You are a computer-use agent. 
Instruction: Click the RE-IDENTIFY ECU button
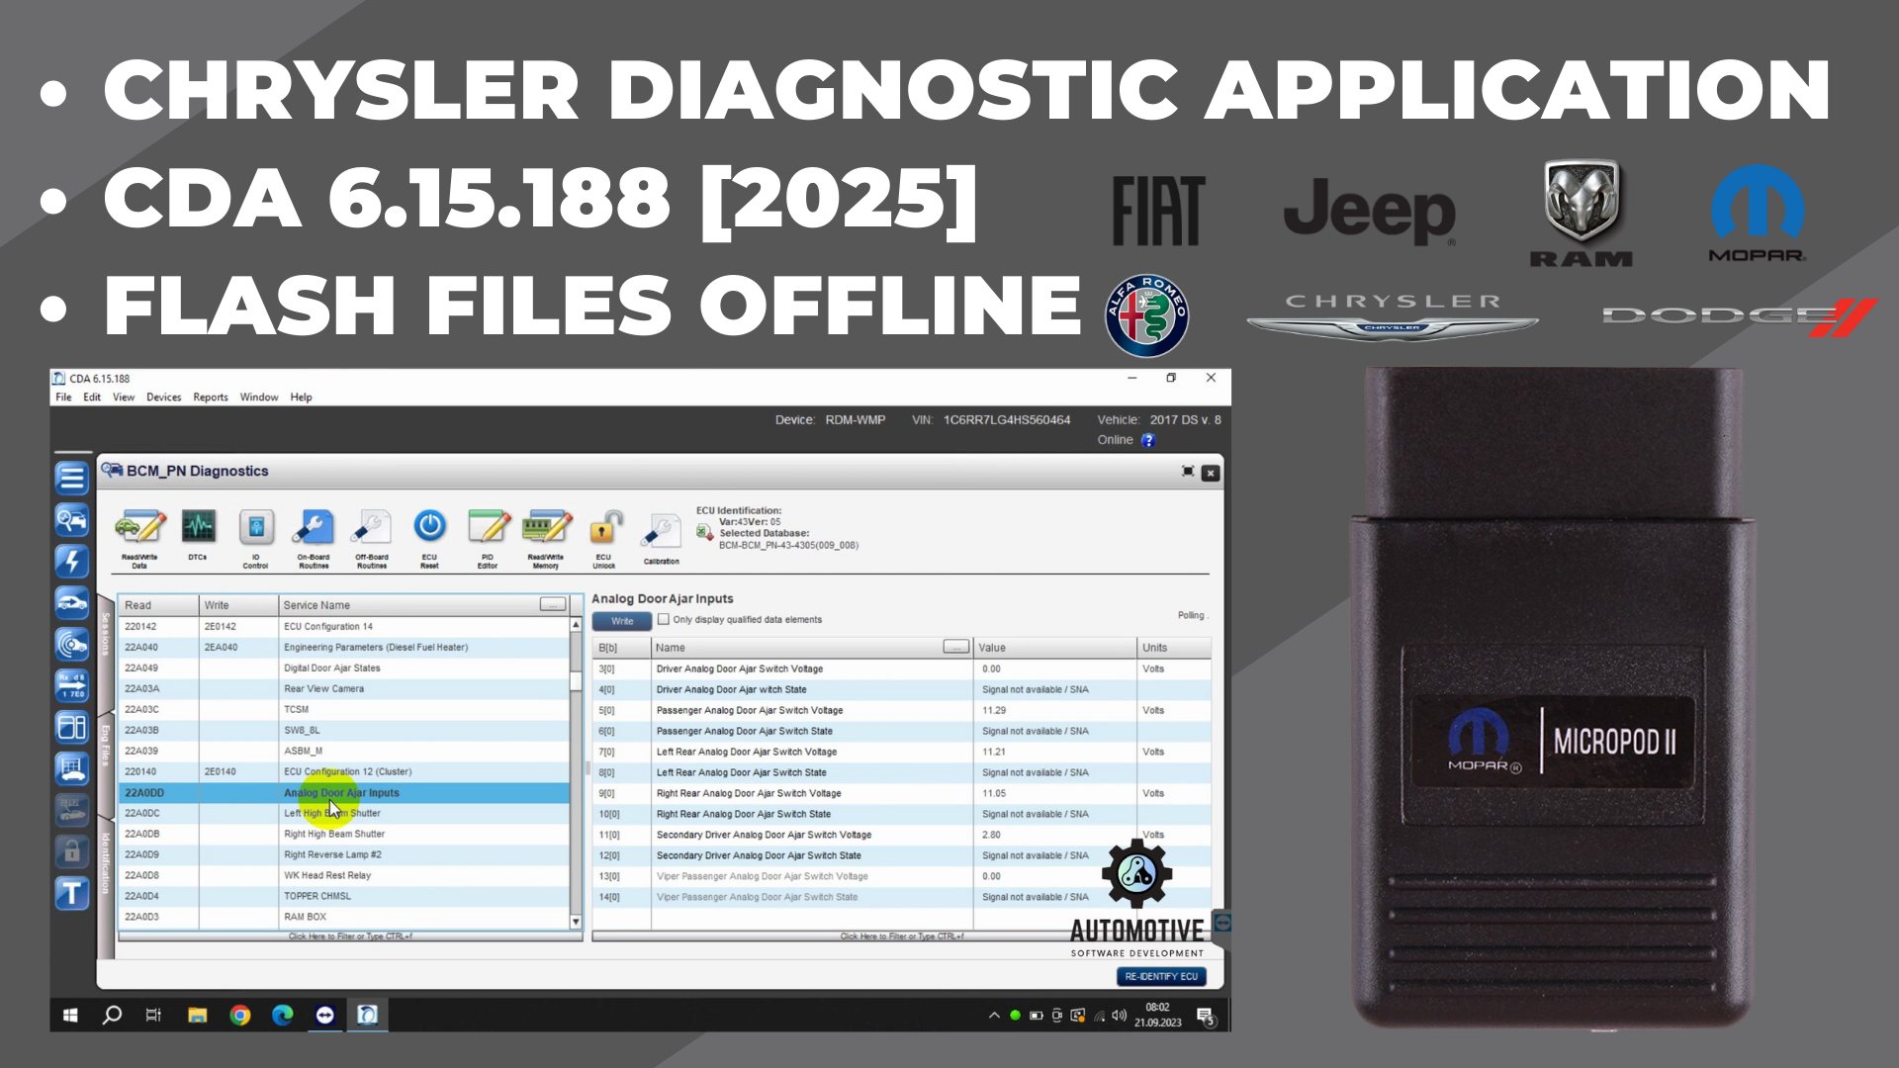click(x=1161, y=976)
